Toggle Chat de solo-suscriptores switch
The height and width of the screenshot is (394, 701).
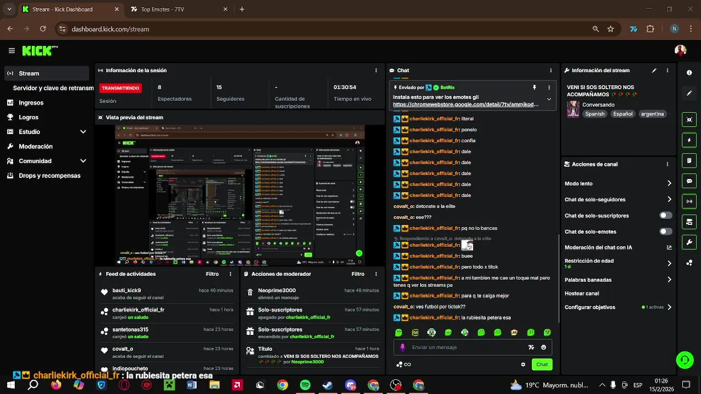click(665, 216)
